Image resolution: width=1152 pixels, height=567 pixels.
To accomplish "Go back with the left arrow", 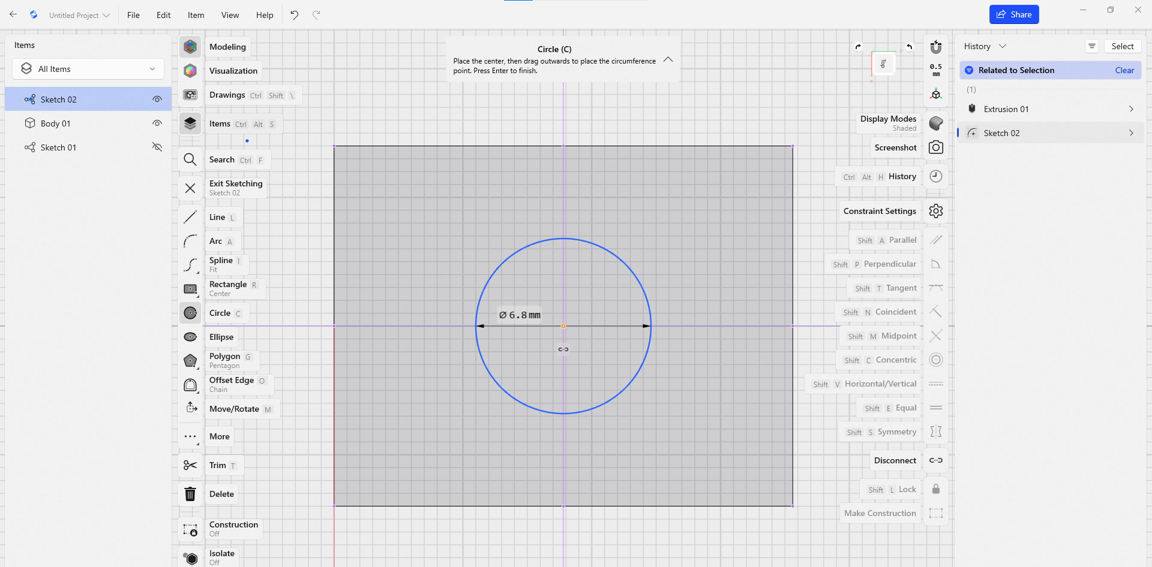I will [13, 14].
